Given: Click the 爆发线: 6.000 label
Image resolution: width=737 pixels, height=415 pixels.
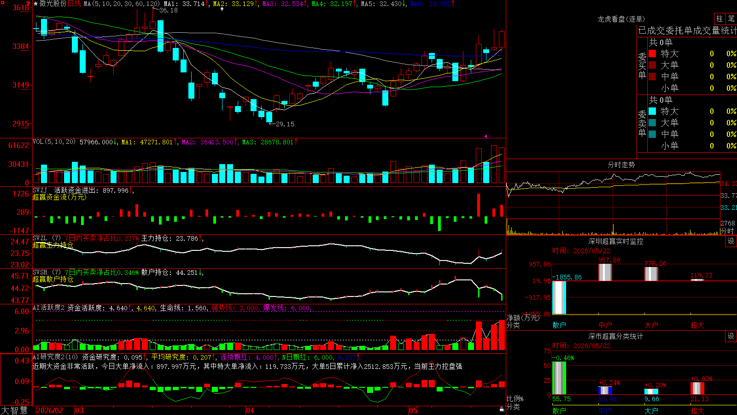Looking at the screenshot, I should [x=287, y=308].
